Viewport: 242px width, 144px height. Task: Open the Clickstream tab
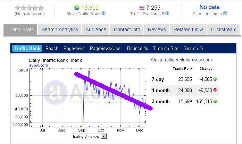coord(224,29)
